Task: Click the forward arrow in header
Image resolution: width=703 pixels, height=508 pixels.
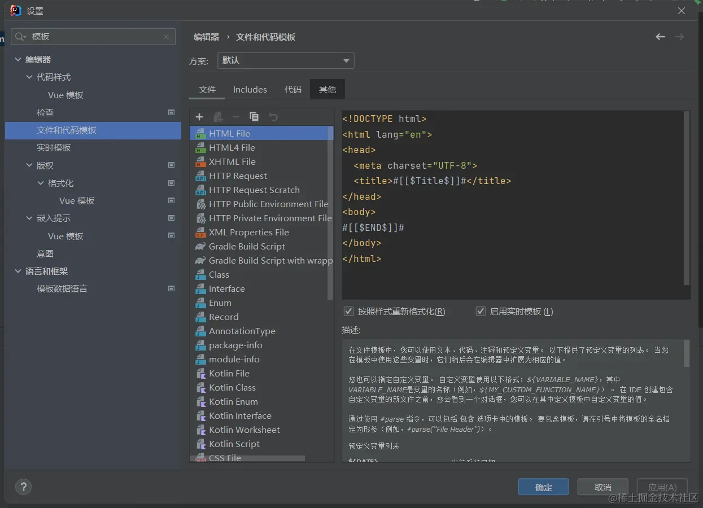Action: pos(679,37)
